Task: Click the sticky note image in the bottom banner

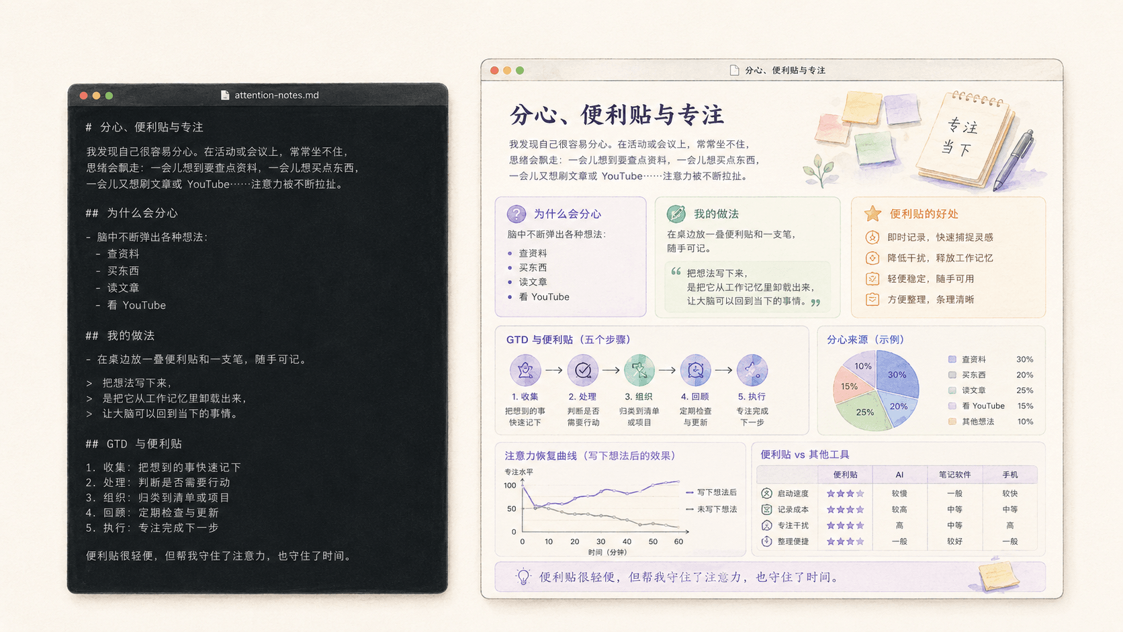Action: coord(997,576)
